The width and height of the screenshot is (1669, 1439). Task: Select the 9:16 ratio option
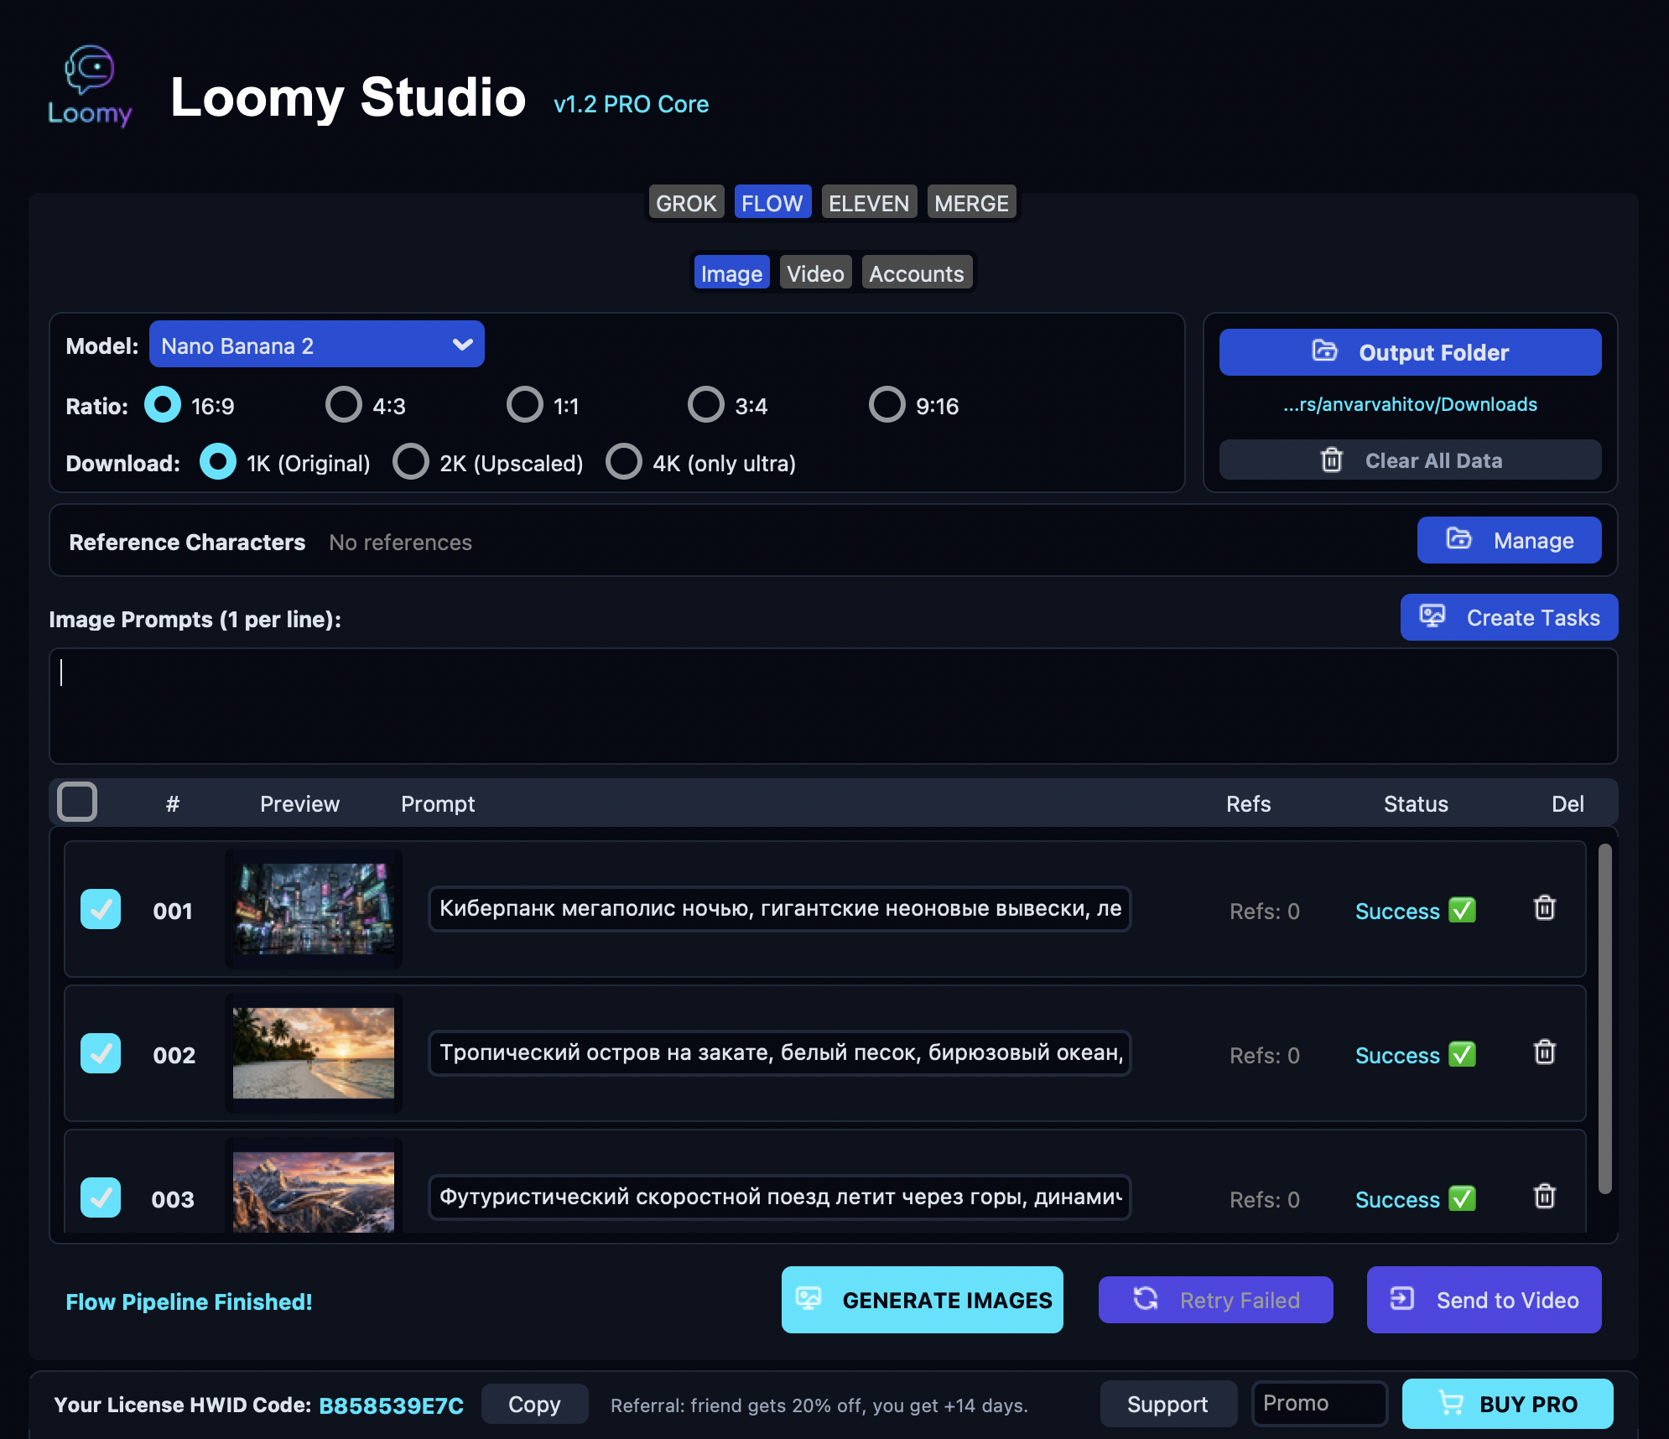click(x=887, y=405)
